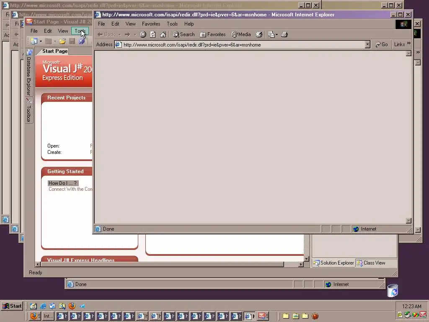429x322 pixels.
Task: Open the Edit menu in Internet Explorer
Action: click(115, 24)
